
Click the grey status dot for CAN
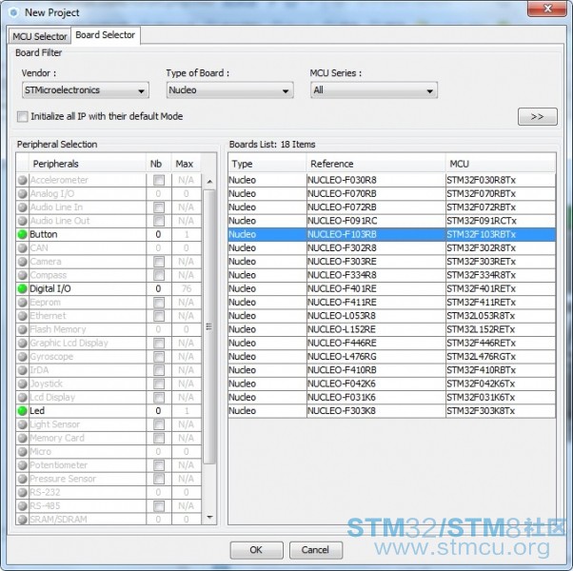pos(22,248)
